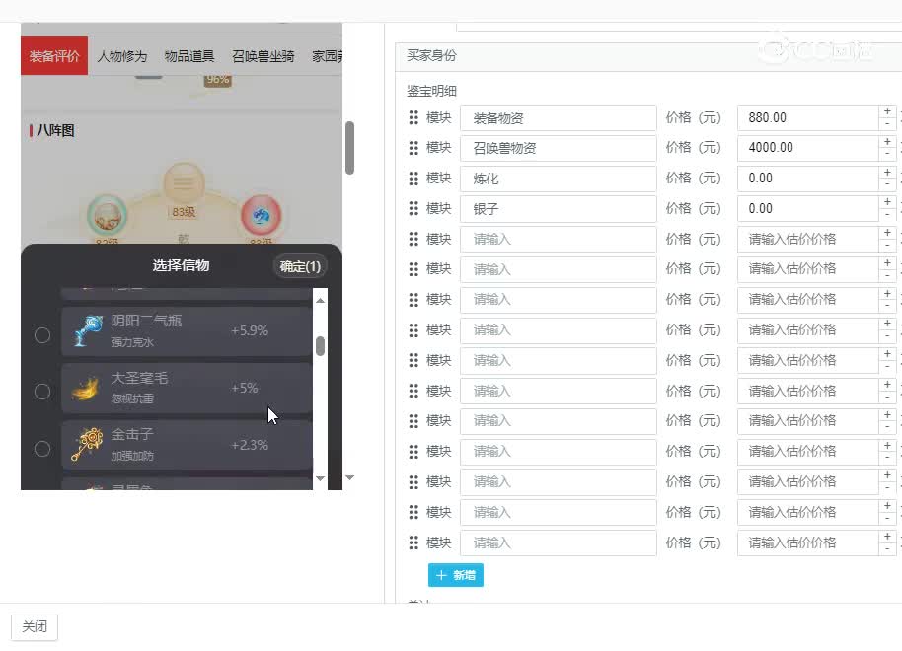Viewport: 902px width, 651px height.
Task: Grab drag handle of 银子 row
Action: click(413, 208)
